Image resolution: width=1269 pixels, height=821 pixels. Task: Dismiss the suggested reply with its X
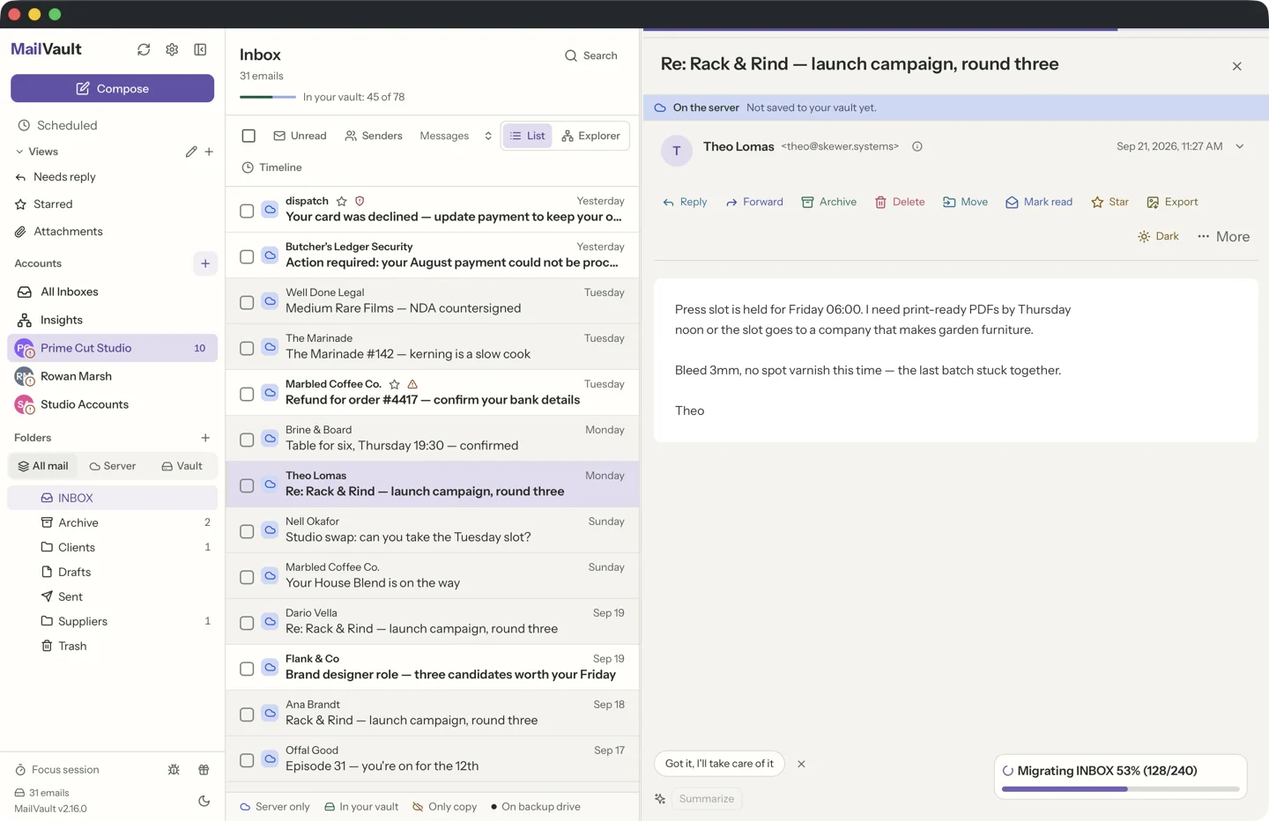pyautogui.click(x=801, y=764)
